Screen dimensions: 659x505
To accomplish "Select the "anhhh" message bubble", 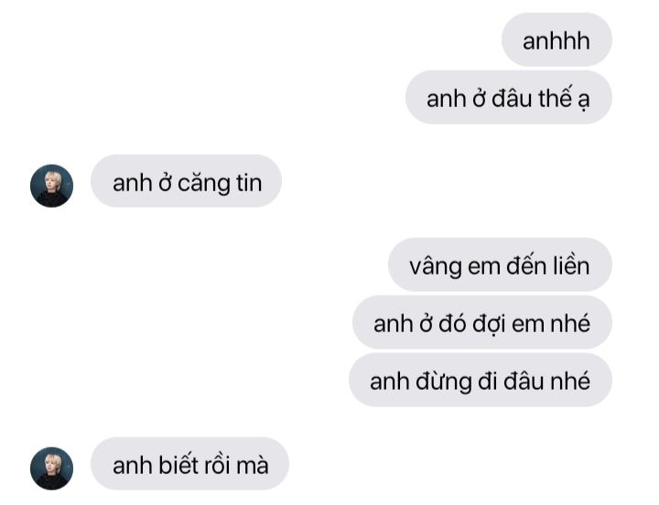I will point(556,39).
